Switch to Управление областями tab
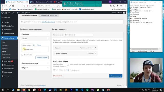This screenshot has width=164, height=92. pyautogui.click(x=49, y=15)
